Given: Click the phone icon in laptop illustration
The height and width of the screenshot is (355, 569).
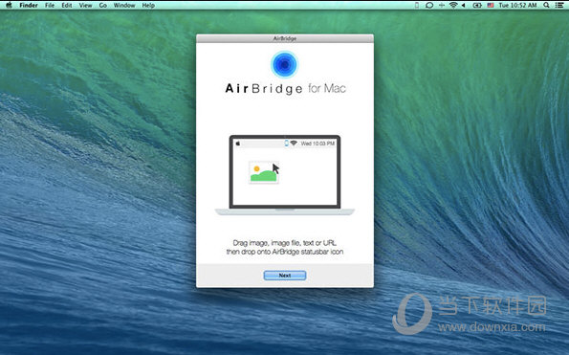Looking at the screenshot, I should pyautogui.click(x=286, y=144).
